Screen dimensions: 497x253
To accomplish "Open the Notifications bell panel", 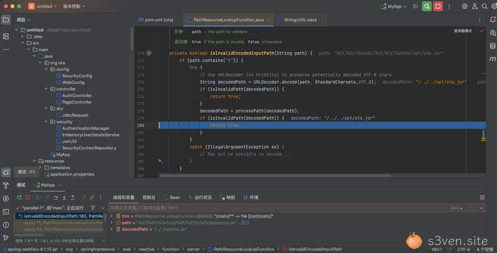I will coord(492,20).
